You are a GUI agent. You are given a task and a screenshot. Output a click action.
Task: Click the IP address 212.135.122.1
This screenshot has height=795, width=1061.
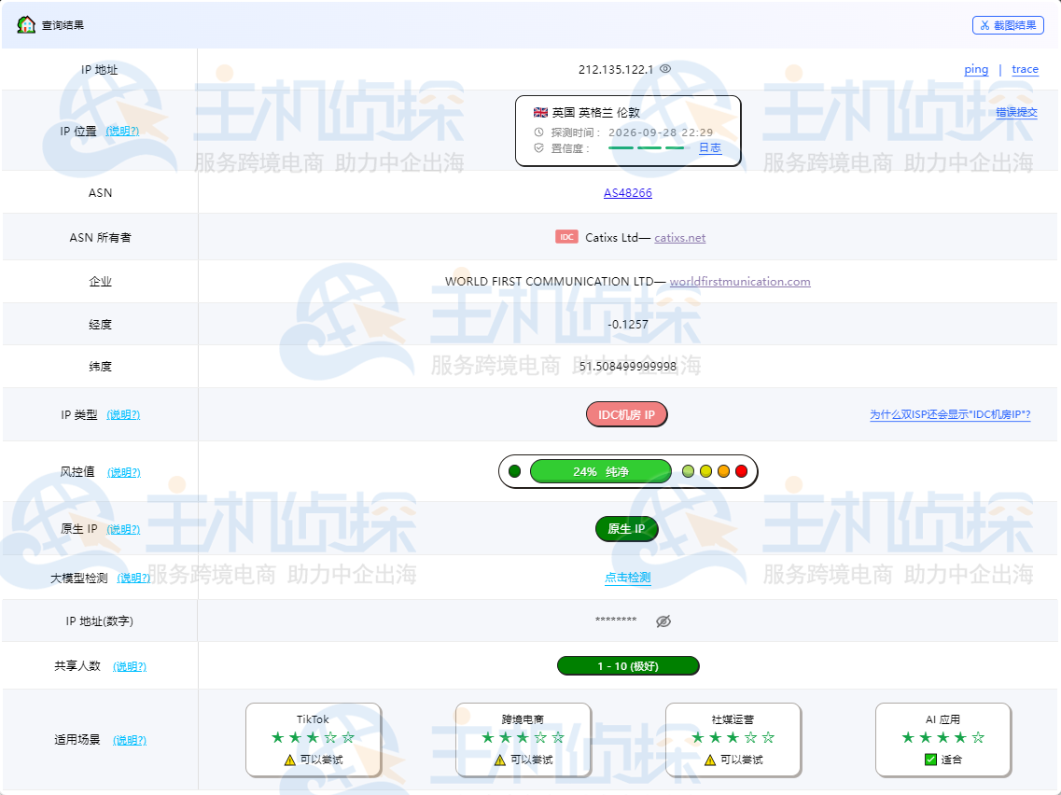pyautogui.click(x=616, y=70)
